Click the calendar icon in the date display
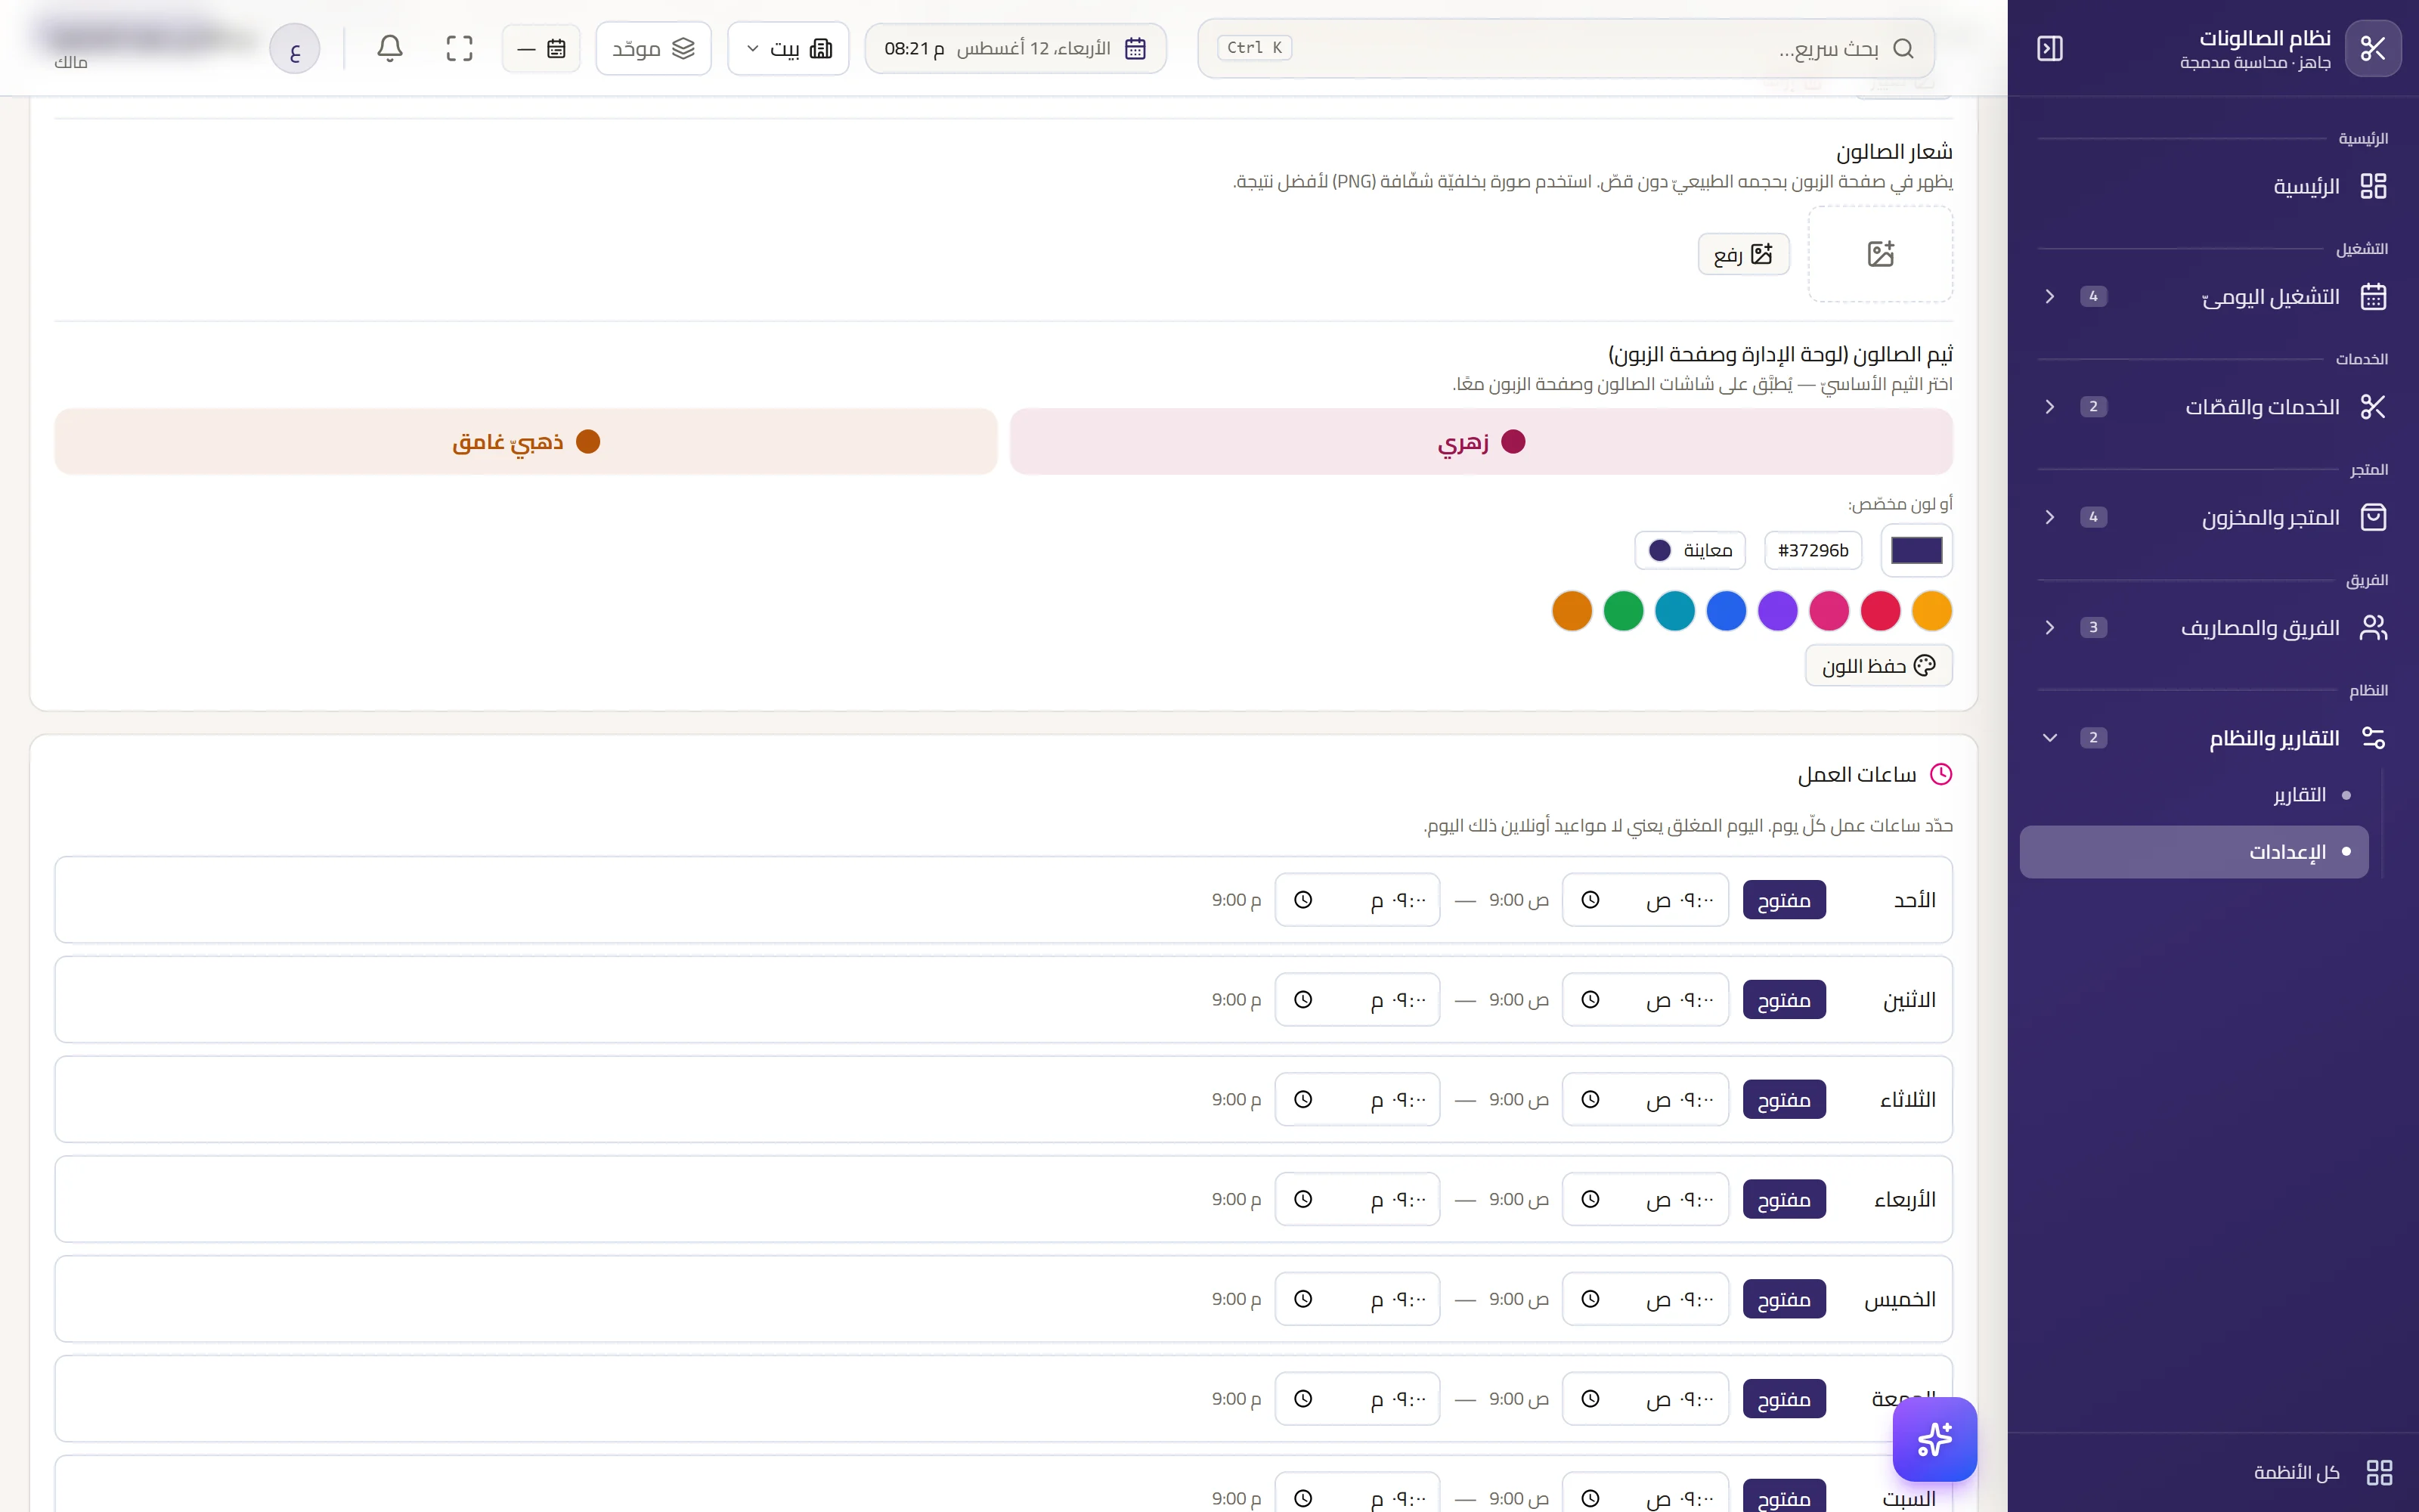The image size is (2419, 1512). (x=1135, y=48)
